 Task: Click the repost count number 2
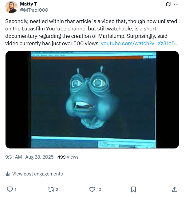57,189
